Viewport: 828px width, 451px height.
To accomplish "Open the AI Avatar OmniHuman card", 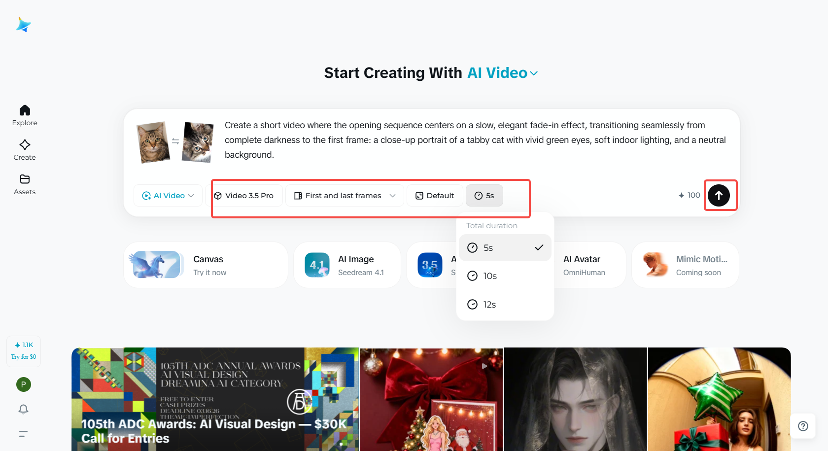I will tap(590, 265).
